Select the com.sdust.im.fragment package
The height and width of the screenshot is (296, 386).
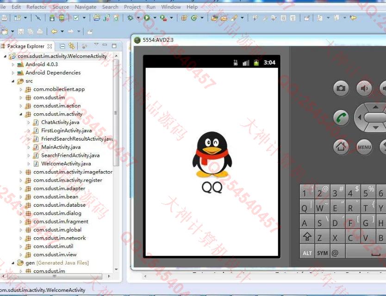(61, 222)
